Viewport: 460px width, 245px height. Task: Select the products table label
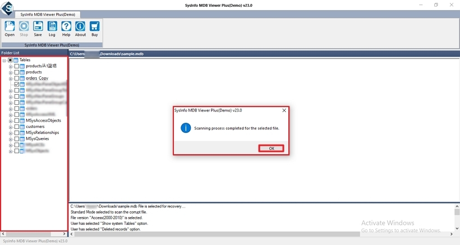[x=34, y=72]
